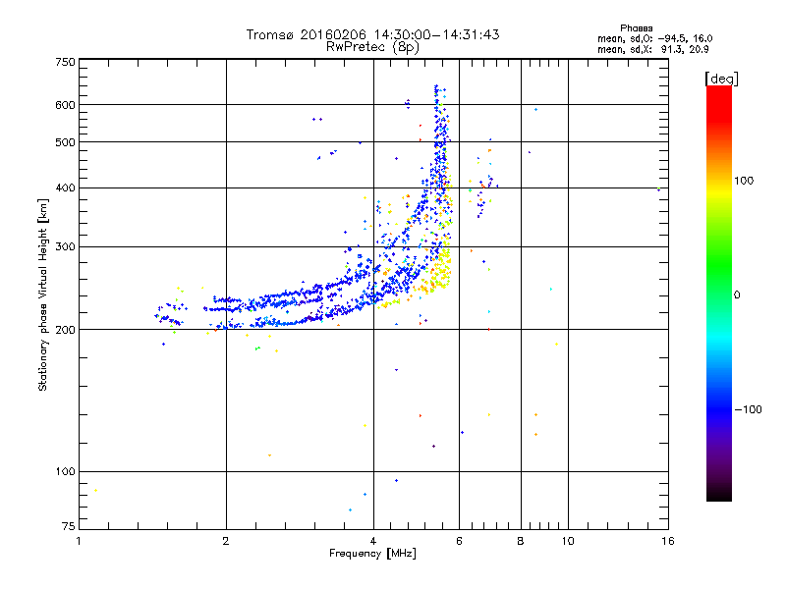Click the y-axis tick label '600'
The width and height of the screenshot is (786, 589).
click(x=65, y=105)
